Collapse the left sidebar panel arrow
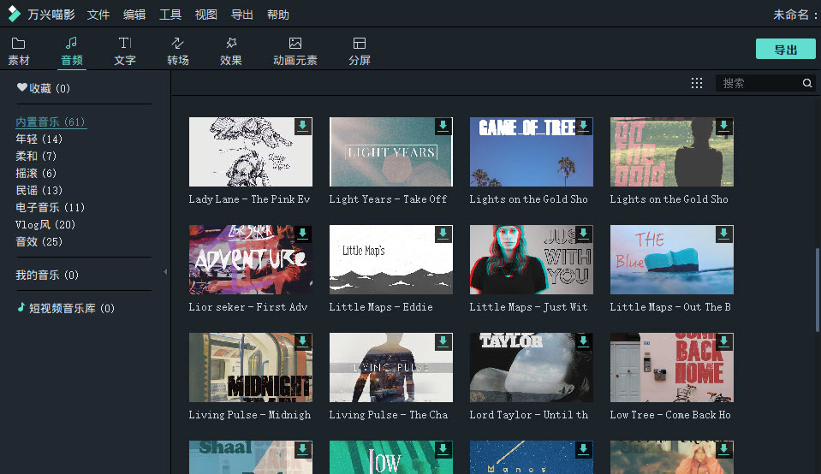Viewport: 821px width, 474px height. pos(165,272)
